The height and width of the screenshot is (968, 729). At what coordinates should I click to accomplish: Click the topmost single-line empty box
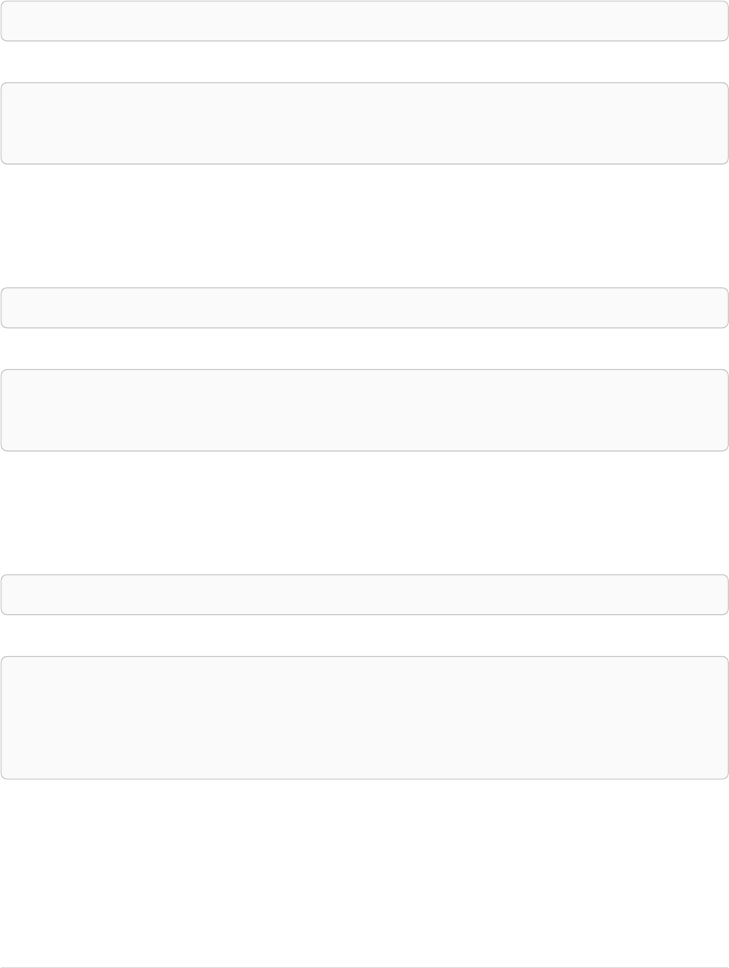[364, 20]
